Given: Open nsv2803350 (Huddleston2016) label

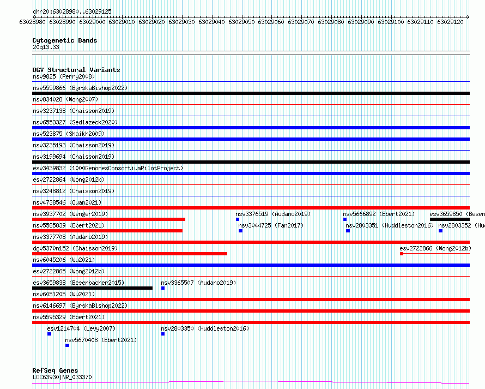Looking at the screenshot, I should click(x=205, y=328).
